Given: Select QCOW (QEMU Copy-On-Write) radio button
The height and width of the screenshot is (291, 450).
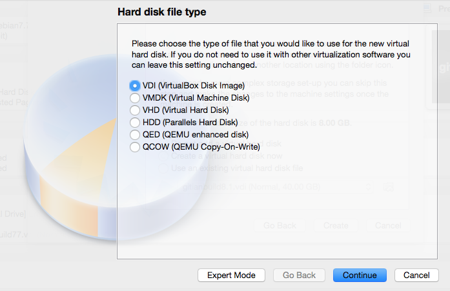Looking at the screenshot, I should tap(134, 147).
